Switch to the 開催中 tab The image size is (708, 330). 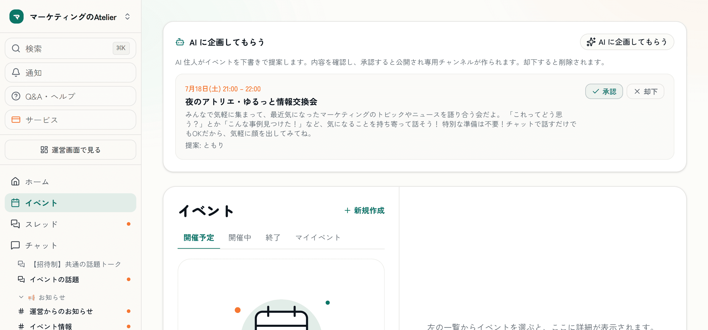coord(240,237)
